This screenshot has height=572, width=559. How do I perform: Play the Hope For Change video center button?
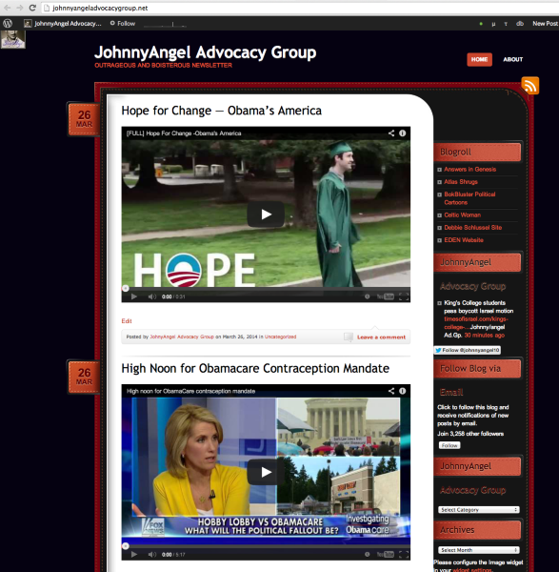click(266, 214)
